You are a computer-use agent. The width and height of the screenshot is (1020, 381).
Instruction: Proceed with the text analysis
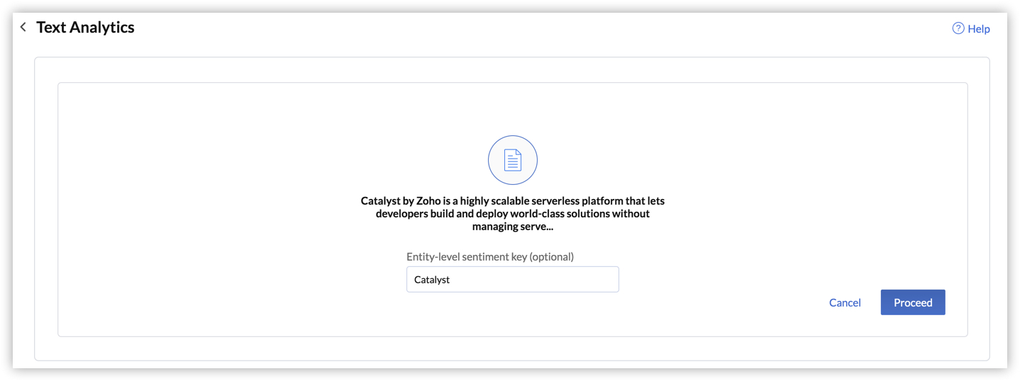tap(912, 302)
